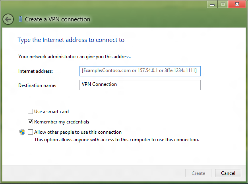Go back using the round arrow button

8,19
